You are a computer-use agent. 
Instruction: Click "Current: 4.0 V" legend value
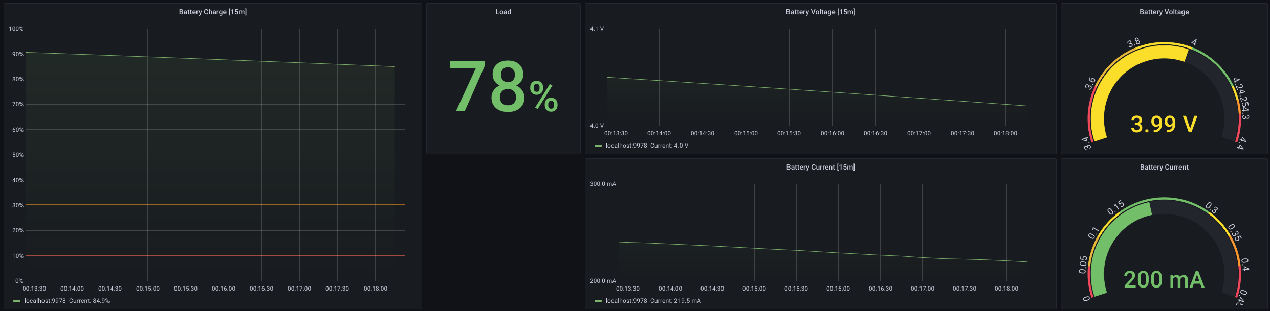click(x=669, y=146)
